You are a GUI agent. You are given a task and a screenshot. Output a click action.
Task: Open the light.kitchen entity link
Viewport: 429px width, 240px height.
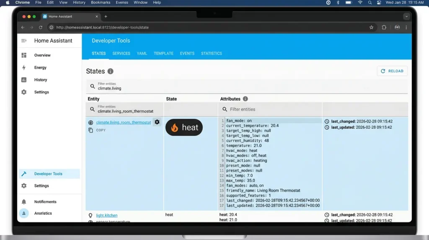[x=107, y=215]
